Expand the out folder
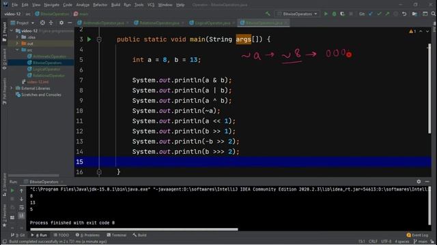The width and height of the screenshot is (437, 245). pos(17,44)
